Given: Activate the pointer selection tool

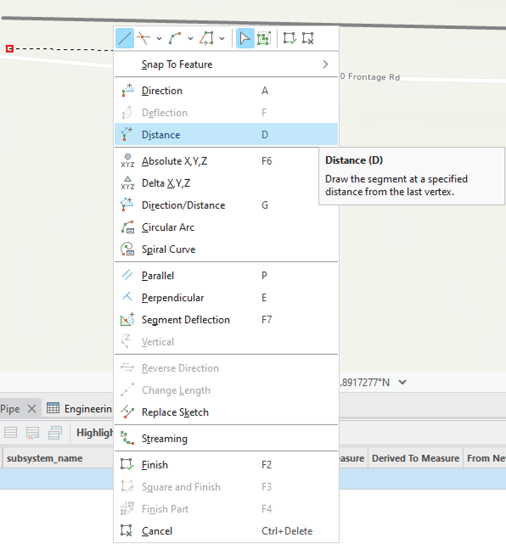Looking at the screenshot, I should (x=245, y=38).
